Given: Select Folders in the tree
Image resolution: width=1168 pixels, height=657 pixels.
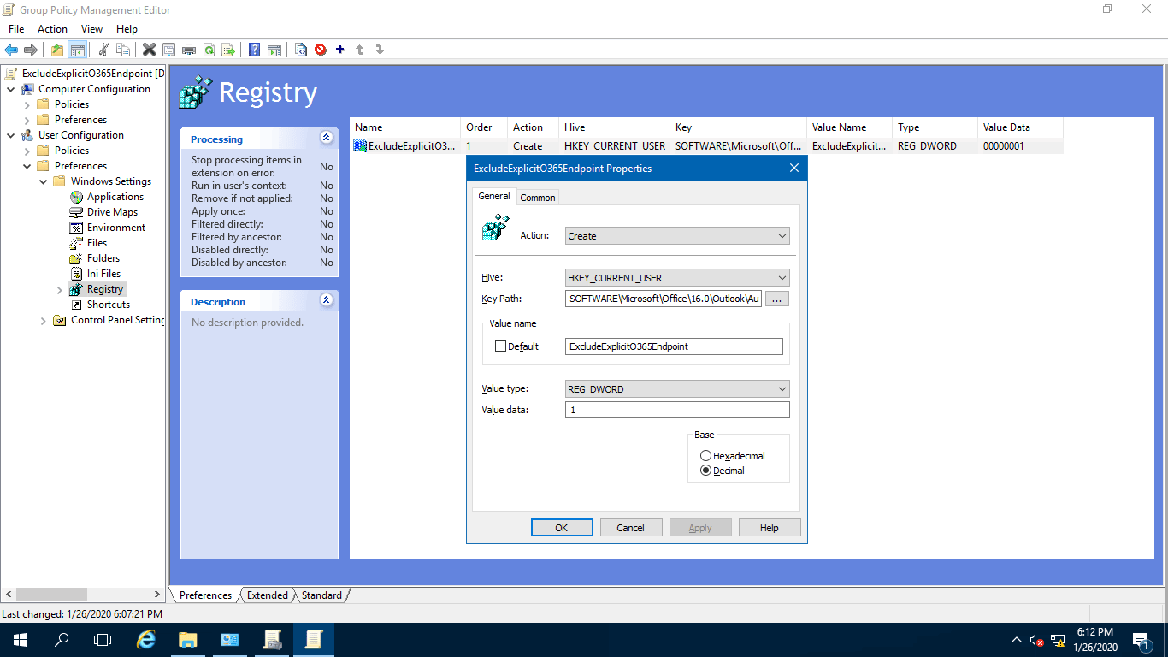Looking at the screenshot, I should pyautogui.click(x=103, y=258).
